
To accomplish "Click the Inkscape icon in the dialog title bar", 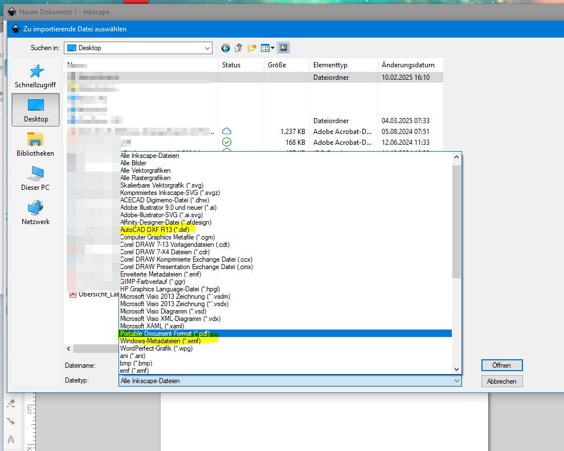I will point(15,29).
